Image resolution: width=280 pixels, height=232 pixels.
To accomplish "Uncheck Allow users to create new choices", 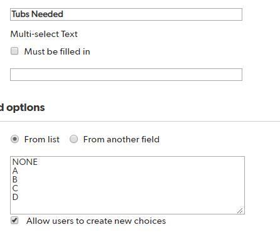I will (14, 221).
